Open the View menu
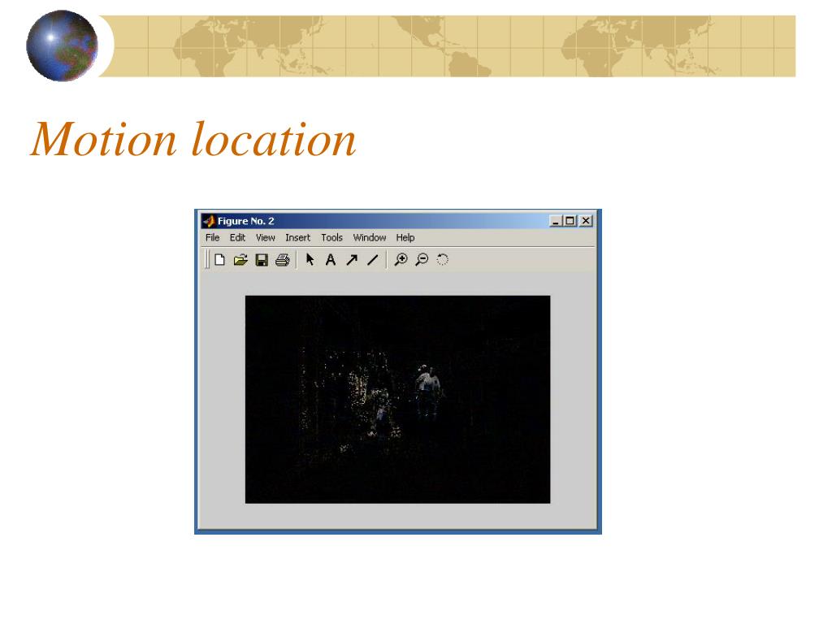Viewport: 832px width, 624px height. (x=266, y=237)
